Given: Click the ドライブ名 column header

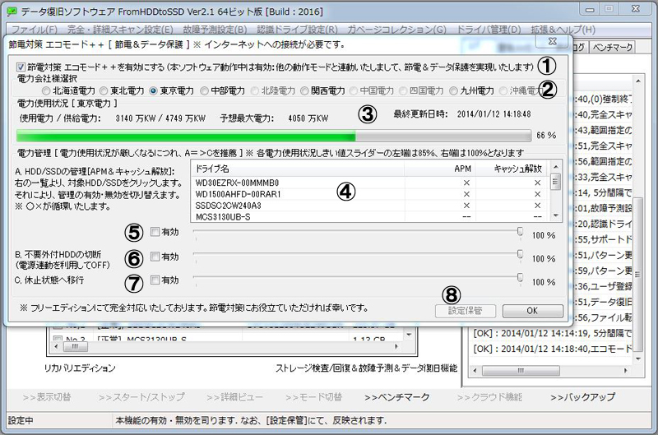Looking at the screenshot, I should tap(298, 169).
